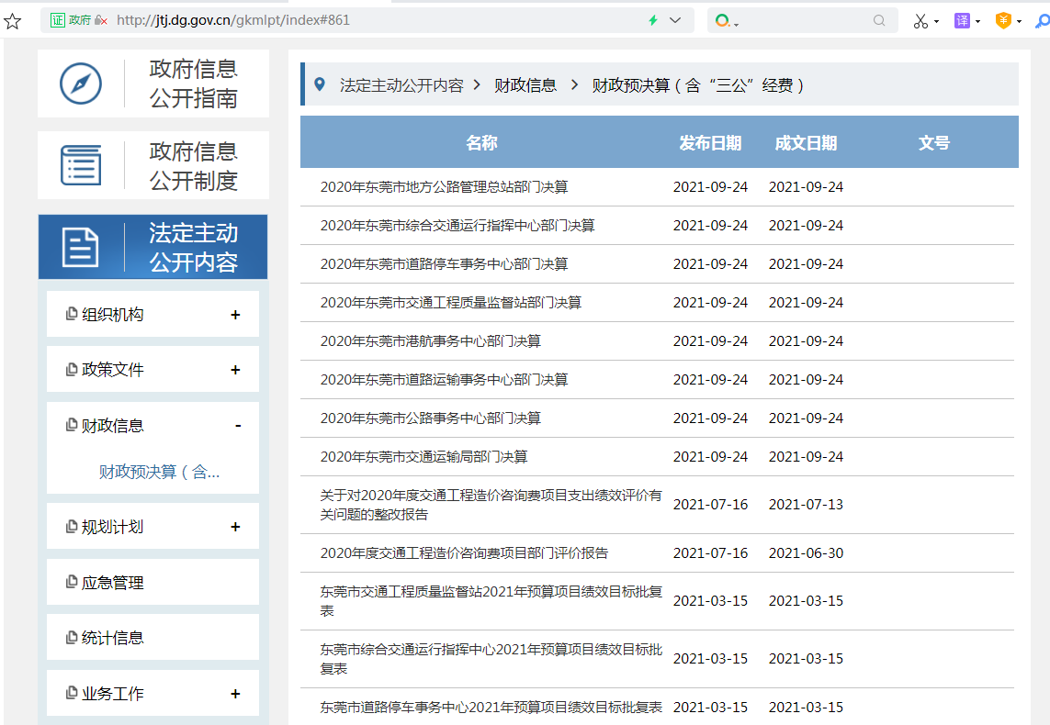Viewport: 1050px width, 725px height.
Task: Click the orange shield wallet icon
Action: point(1003,21)
